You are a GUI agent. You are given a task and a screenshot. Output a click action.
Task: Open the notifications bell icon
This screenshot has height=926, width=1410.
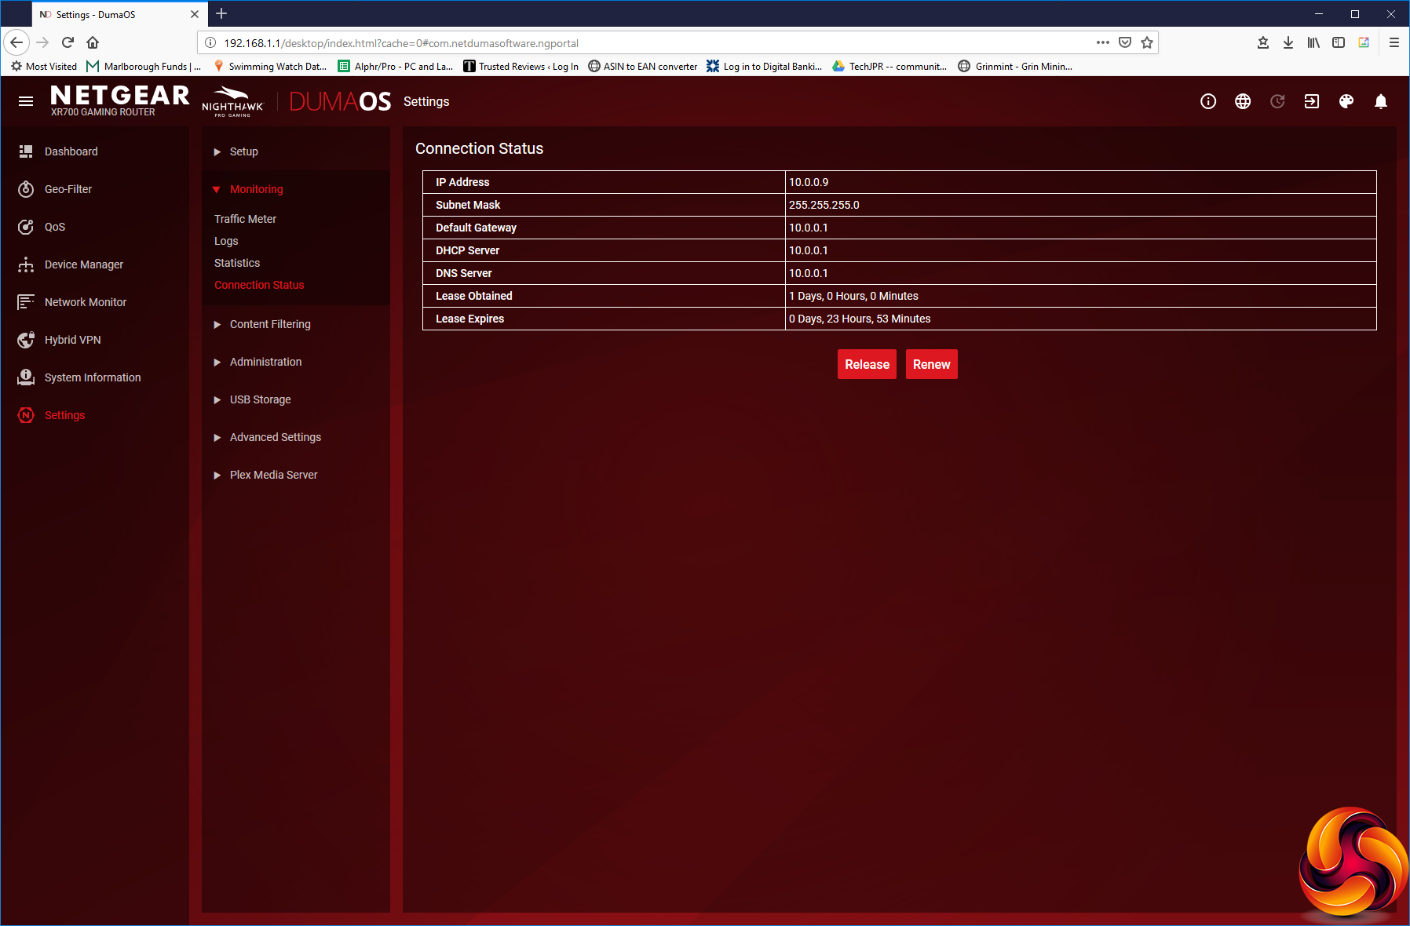point(1381,101)
